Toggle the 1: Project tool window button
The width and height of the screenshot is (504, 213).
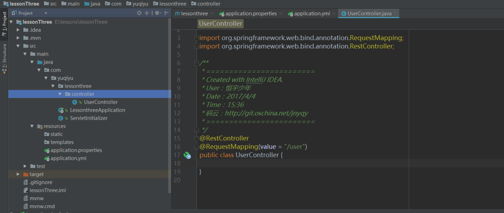4,24
